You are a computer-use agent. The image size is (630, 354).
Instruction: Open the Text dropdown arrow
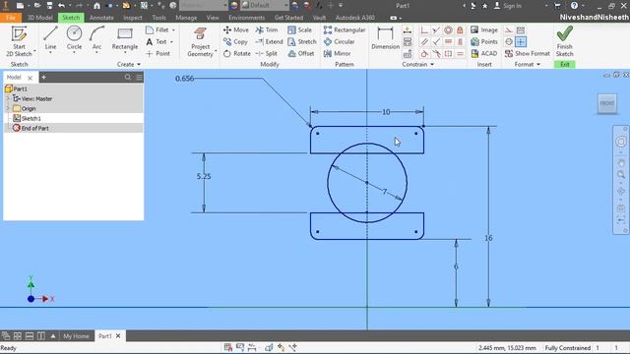coord(171,41)
